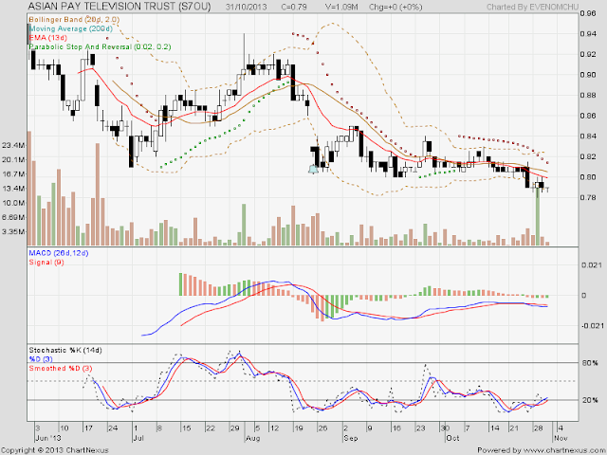Image resolution: width=607 pixels, height=455 pixels.
Task: Click the change value Chg=+0 (+0%)
Action: click(x=395, y=7)
